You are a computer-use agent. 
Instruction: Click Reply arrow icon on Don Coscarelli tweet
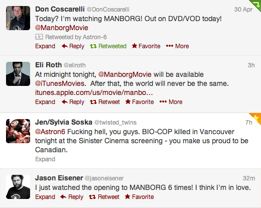pyautogui.click(x=65, y=46)
